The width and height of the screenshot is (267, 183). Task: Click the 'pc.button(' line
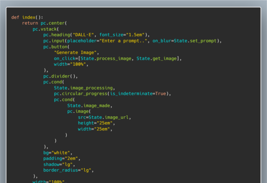(56, 47)
